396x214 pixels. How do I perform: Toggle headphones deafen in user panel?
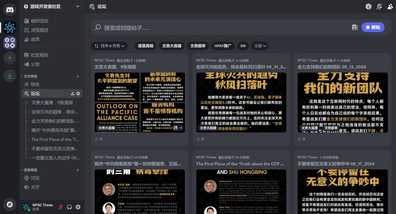tap(69, 207)
